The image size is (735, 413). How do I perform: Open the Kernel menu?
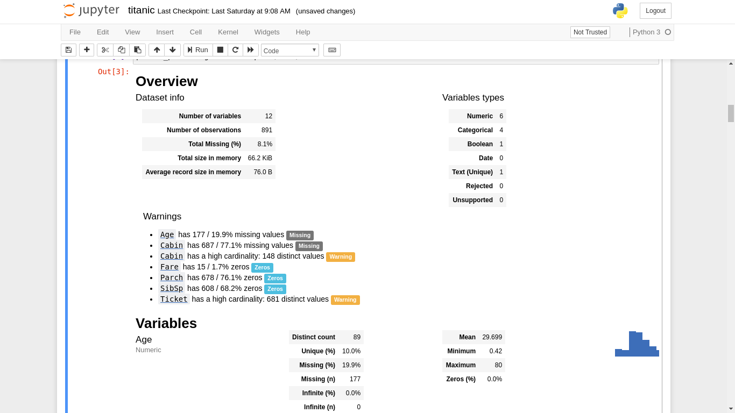228,32
